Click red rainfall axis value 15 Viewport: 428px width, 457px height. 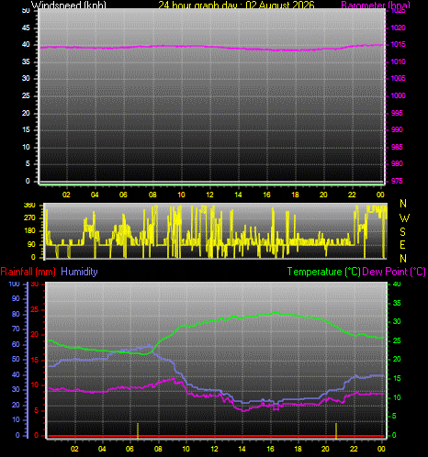click(35, 360)
